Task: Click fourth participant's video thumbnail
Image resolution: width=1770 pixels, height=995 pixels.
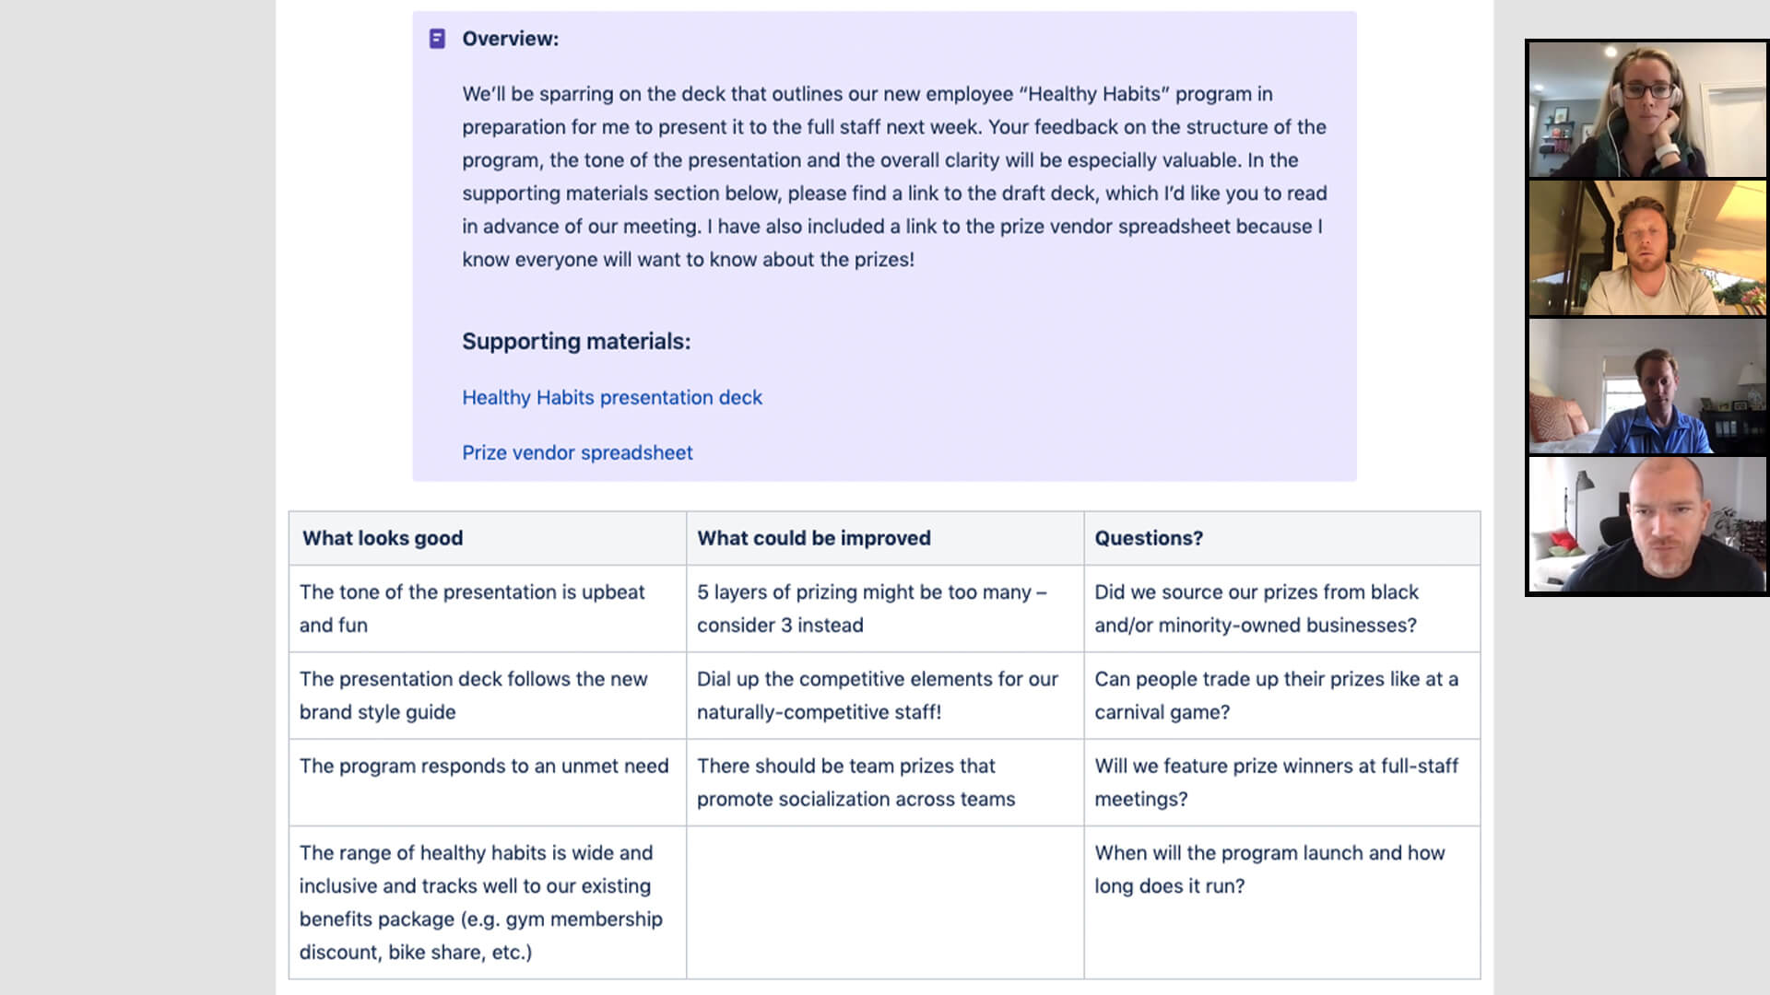Action: pos(1647,525)
